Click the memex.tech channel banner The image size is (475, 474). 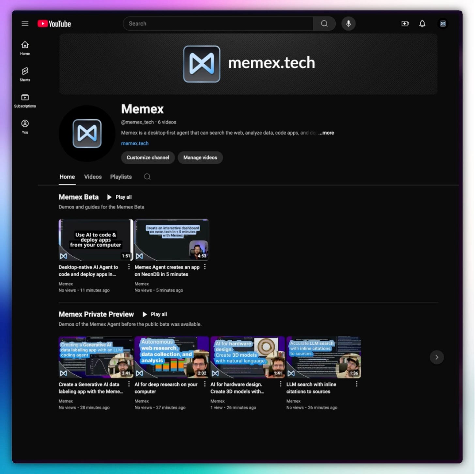coord(248,64)
